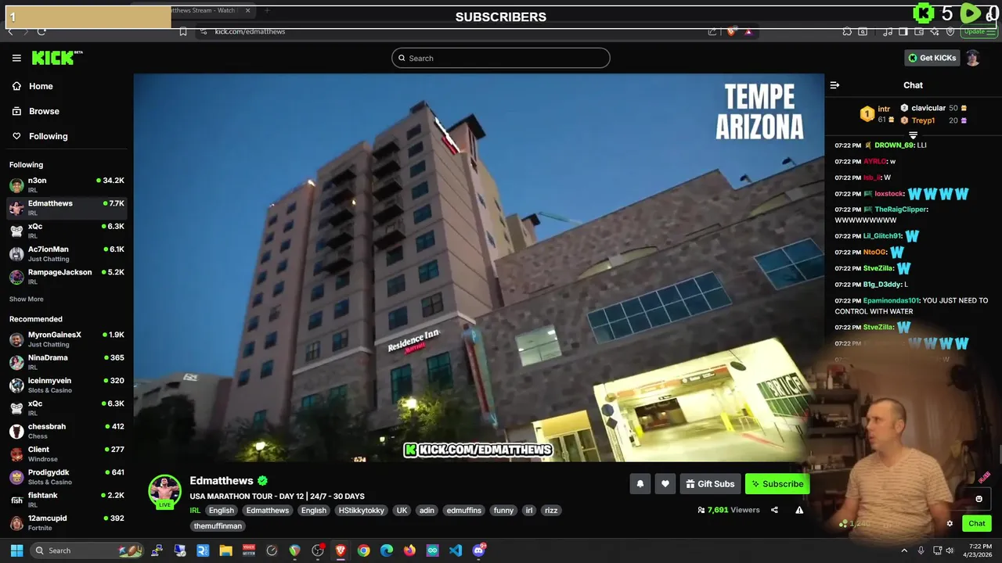
Task: Open File Explorer from taskbar
Action: (225, 550)
